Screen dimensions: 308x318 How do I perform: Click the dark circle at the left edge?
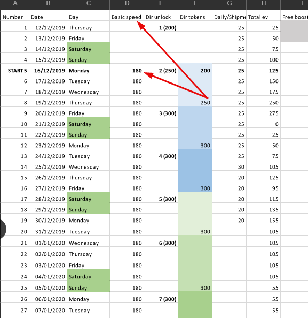pos(3,229)
